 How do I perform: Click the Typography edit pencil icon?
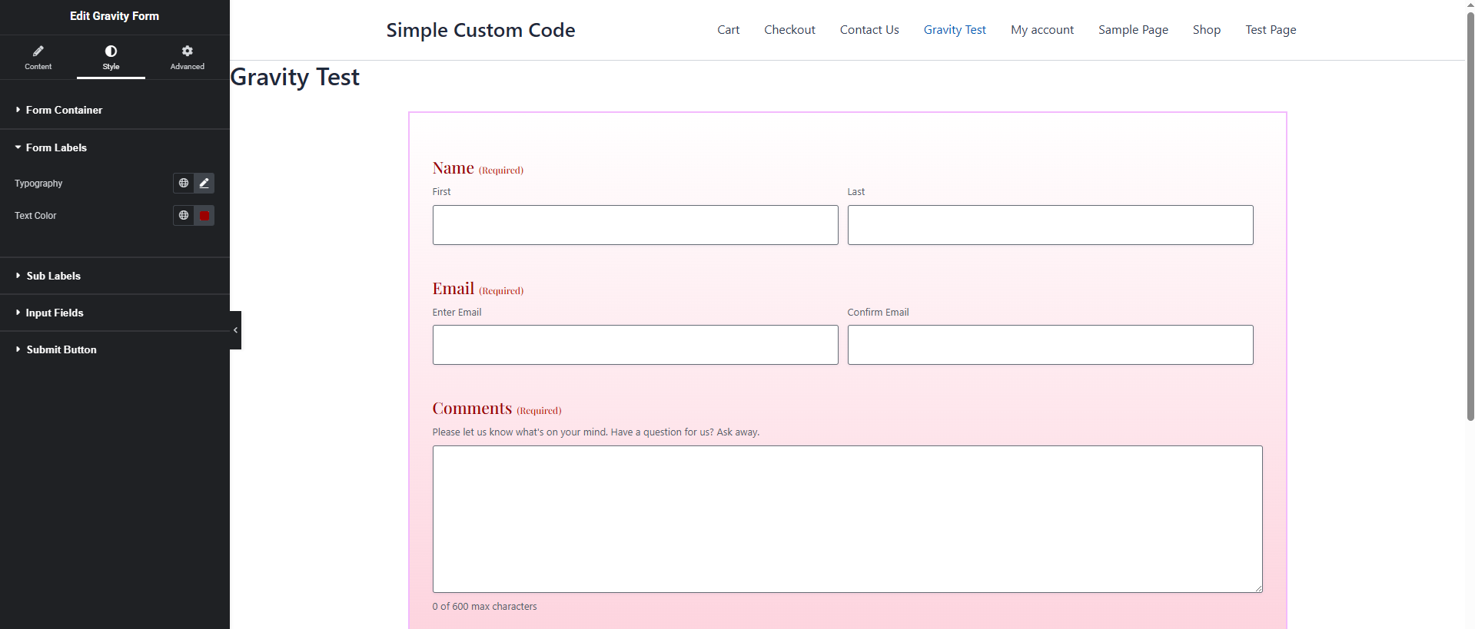204,183
